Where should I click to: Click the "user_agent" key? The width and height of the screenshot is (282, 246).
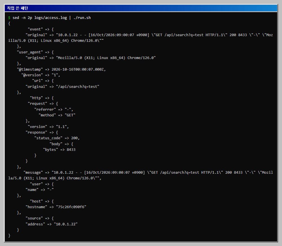30,52
